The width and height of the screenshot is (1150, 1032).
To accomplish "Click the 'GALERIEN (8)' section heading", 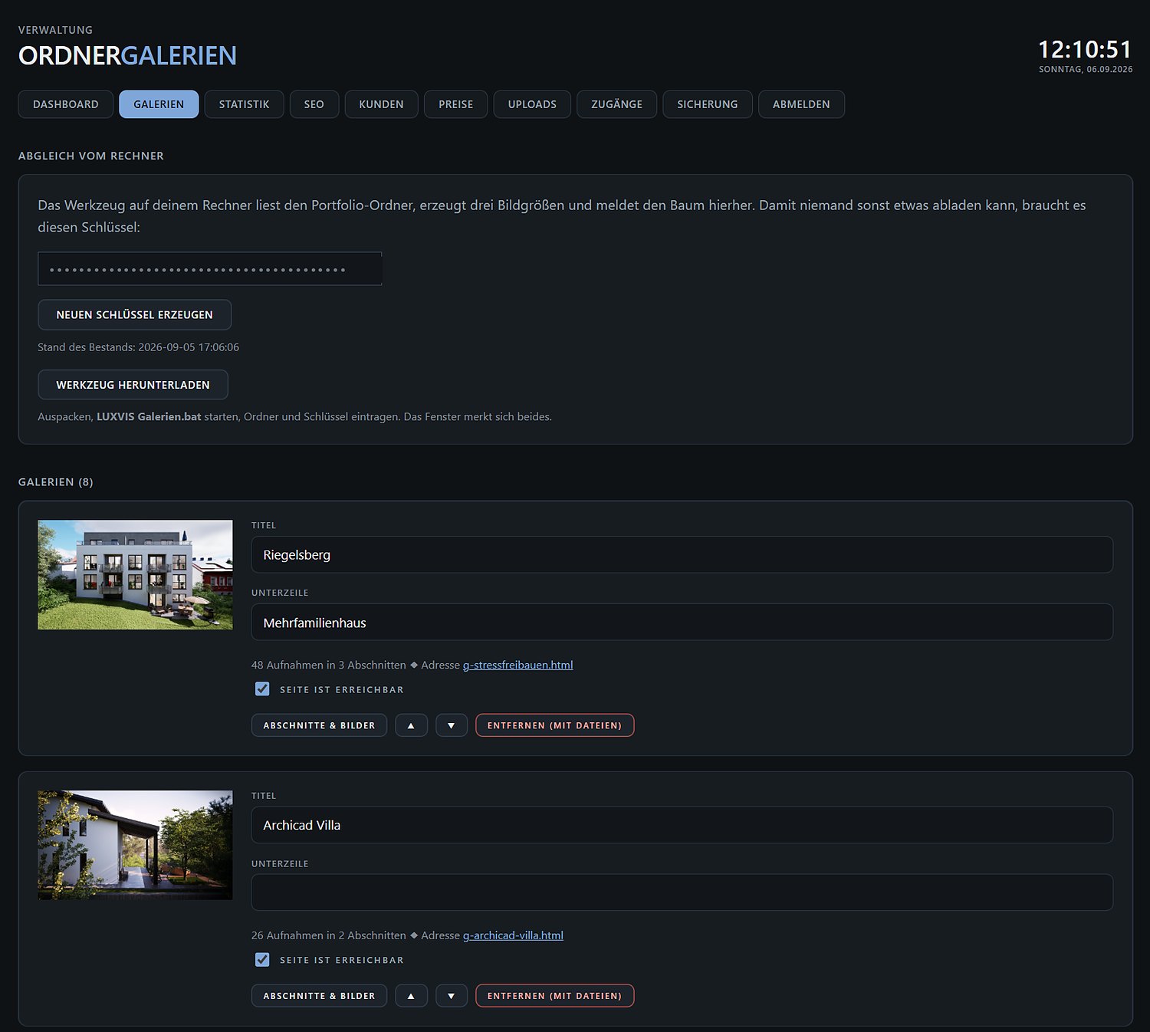I will pos(56,482).
